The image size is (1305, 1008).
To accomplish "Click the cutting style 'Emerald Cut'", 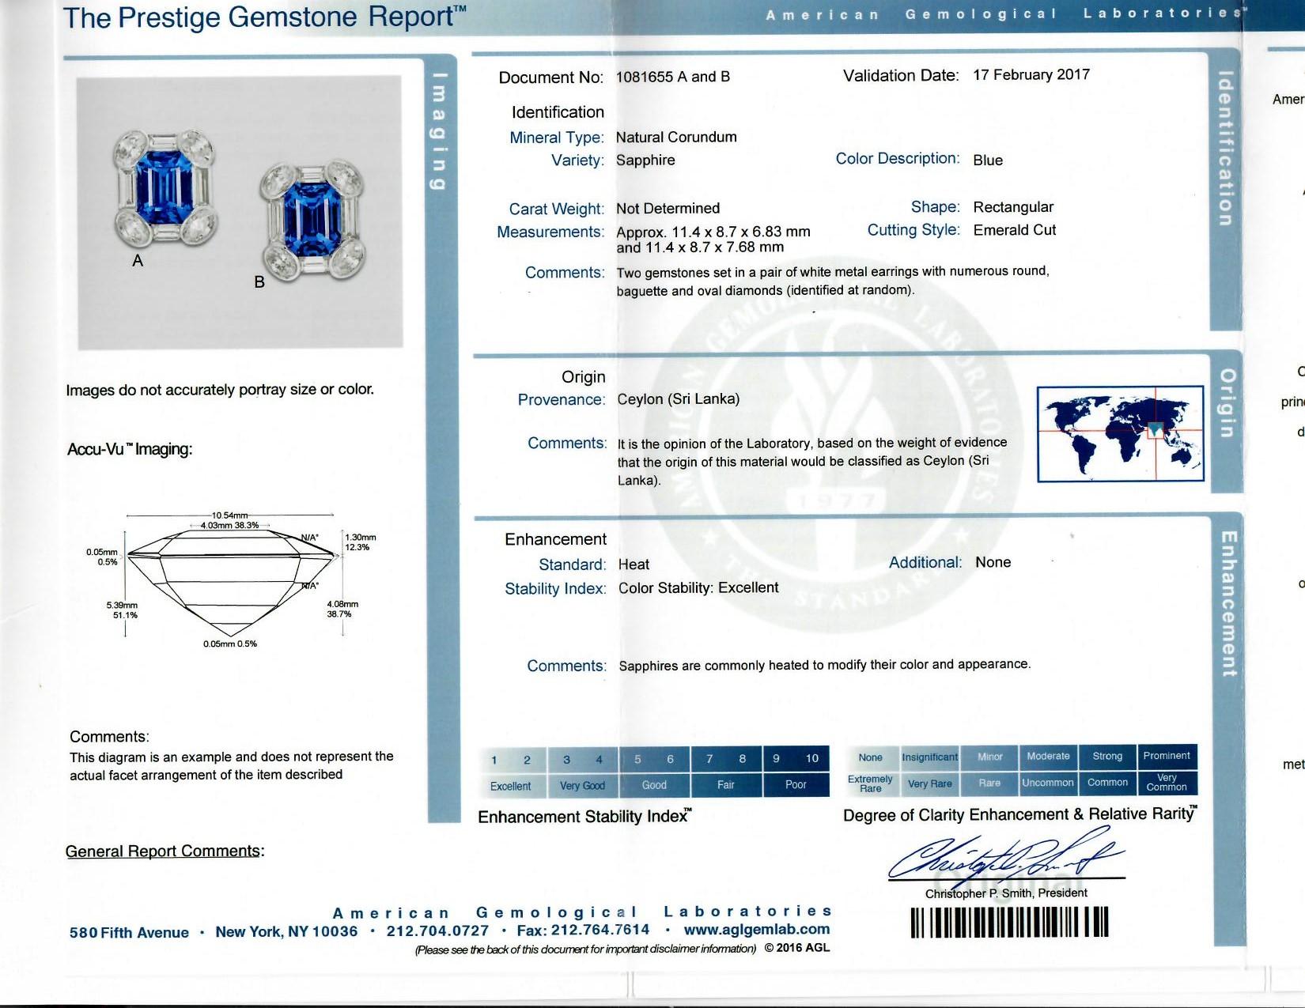I will coord(1015,230).
